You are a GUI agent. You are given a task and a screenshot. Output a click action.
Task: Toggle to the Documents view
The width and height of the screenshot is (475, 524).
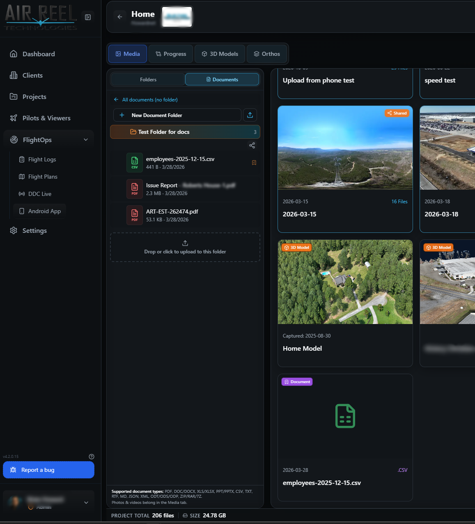click(222, 80)
